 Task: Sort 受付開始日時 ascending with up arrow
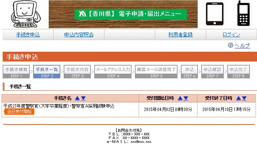coord(180,98)
